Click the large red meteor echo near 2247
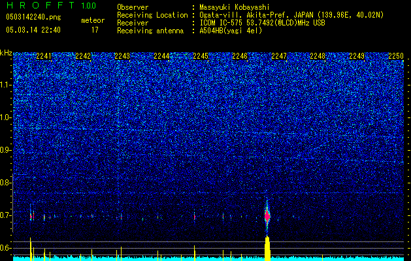This screenshot has height=261, width=411. click(x=267, y=217)
